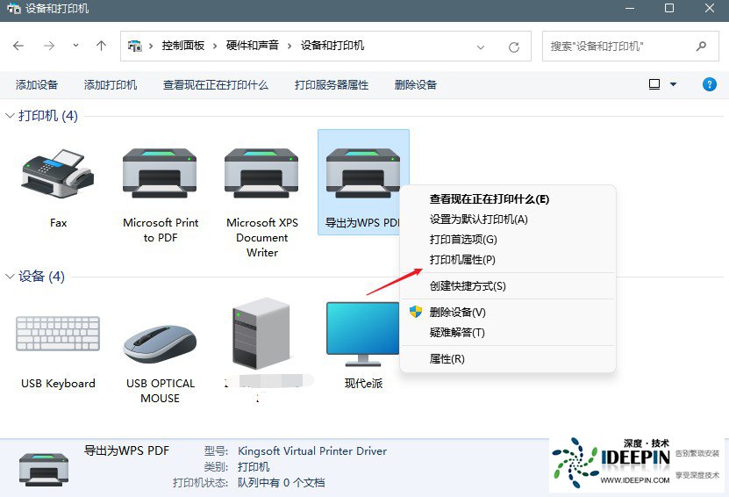Expand chevron after 硬件和声音 in breadcrumb
Screen dimensions: 729x497
pyautogui.click(x=289, y=46)
